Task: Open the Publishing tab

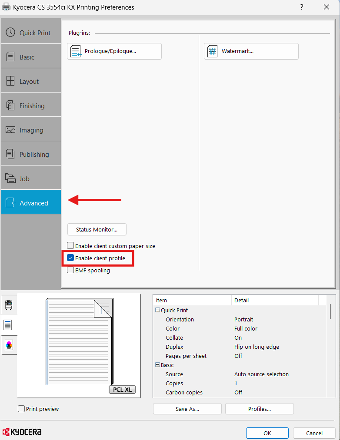Action: point(31,154)
